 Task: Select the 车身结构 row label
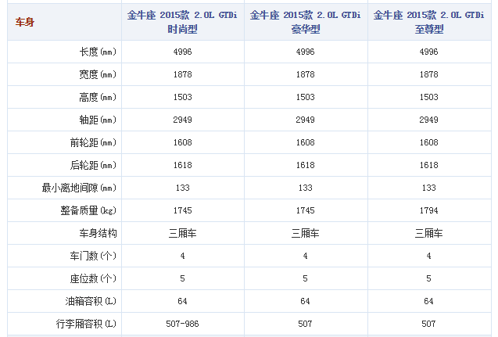(99, 234)
